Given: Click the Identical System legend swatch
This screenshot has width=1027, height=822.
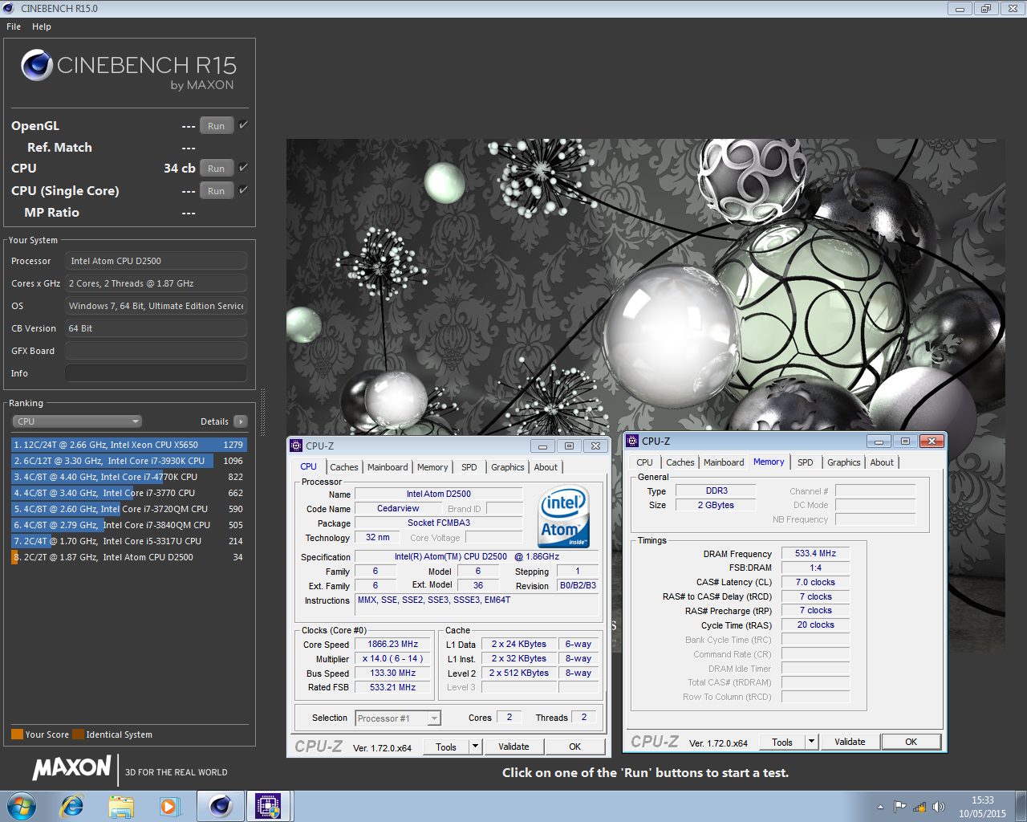Looking at the screenshot, I should tap(78, 735).
